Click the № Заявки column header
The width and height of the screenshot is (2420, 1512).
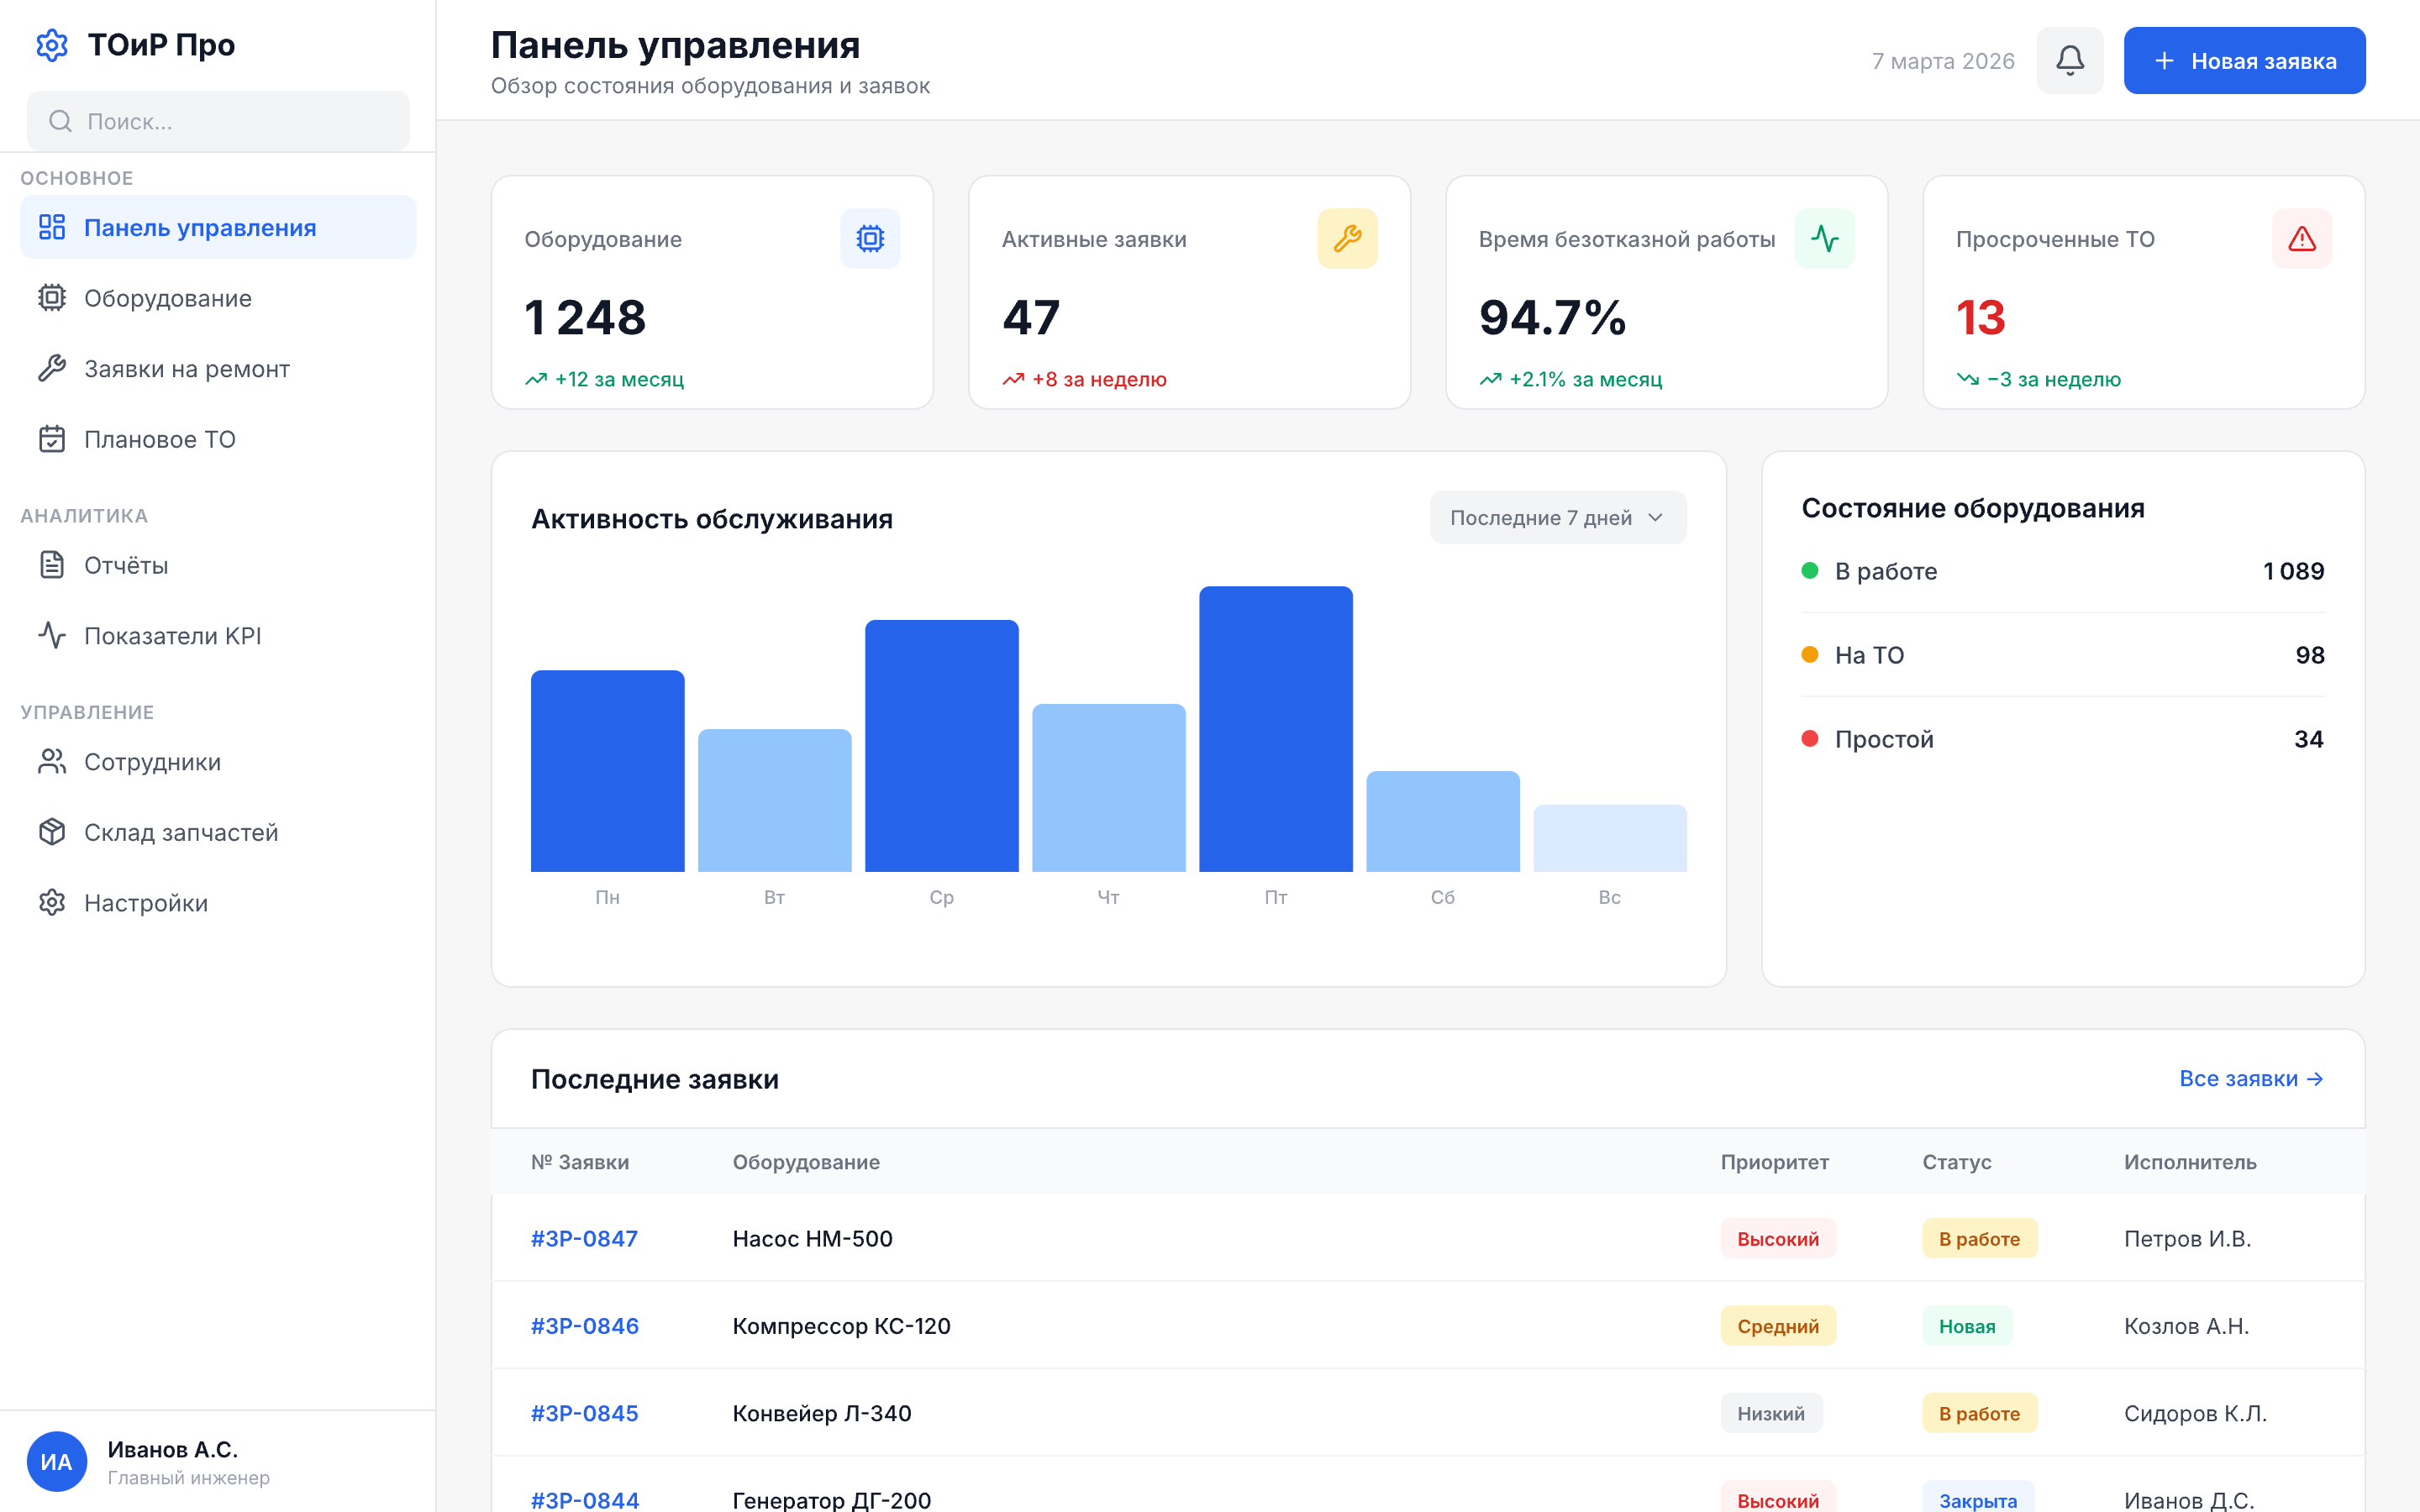580,1162
